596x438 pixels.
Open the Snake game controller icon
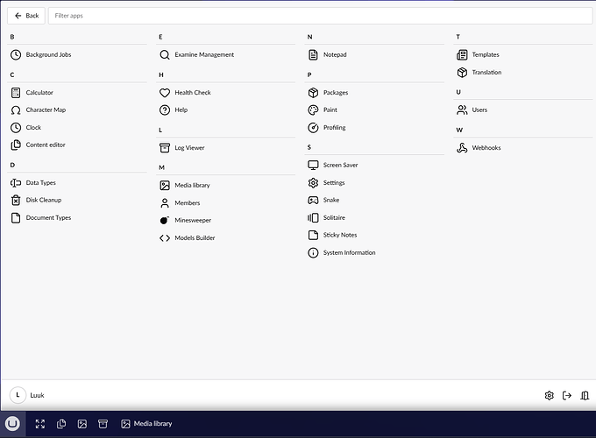313,201
